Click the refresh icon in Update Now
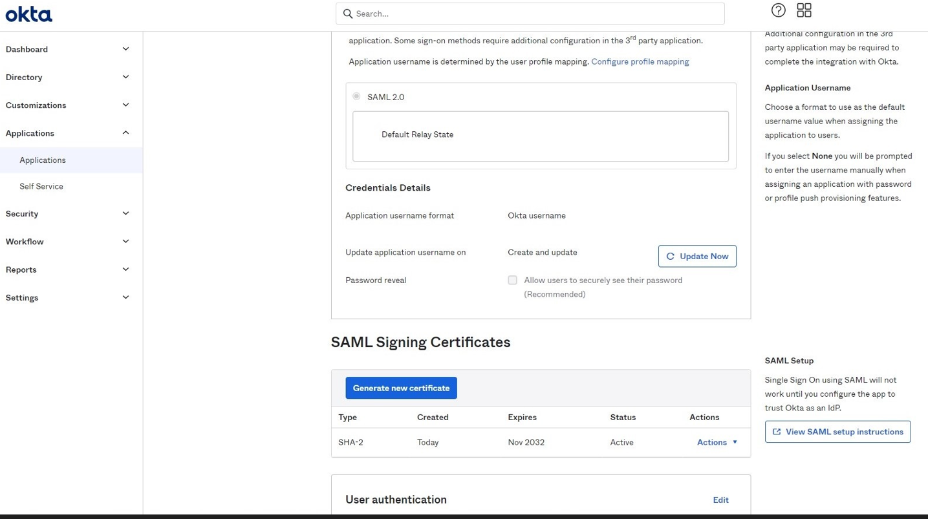Viewport: 928px width, 519px height. click(670, 257)
